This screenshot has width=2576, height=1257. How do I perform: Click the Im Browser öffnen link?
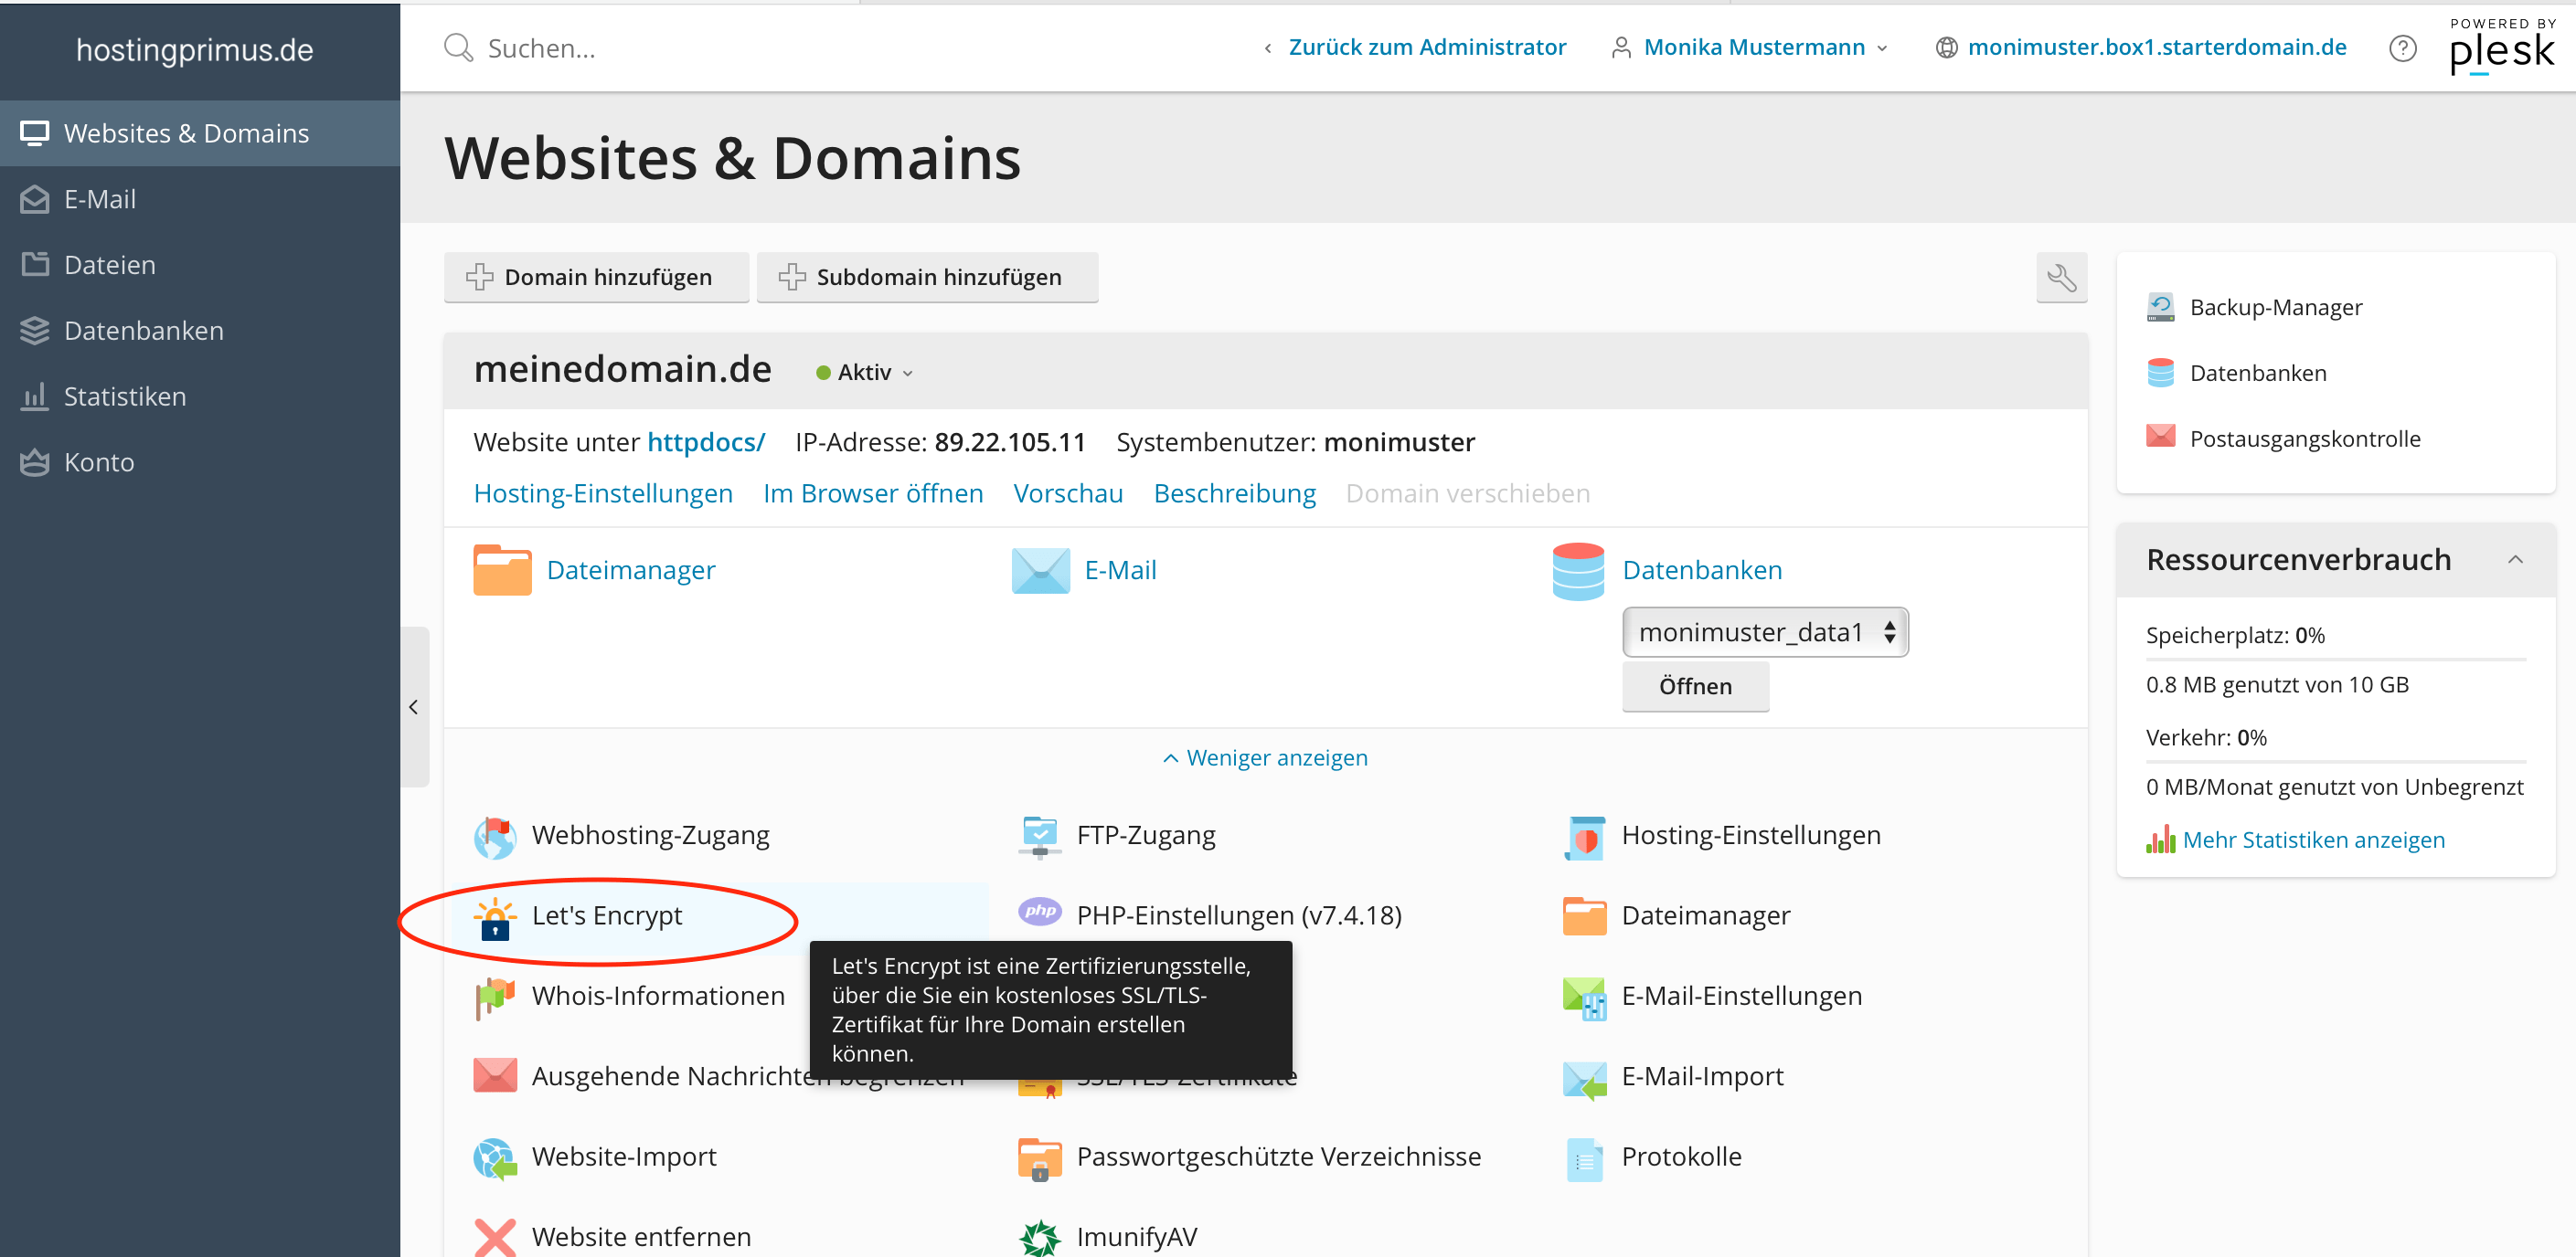point(873,493)
